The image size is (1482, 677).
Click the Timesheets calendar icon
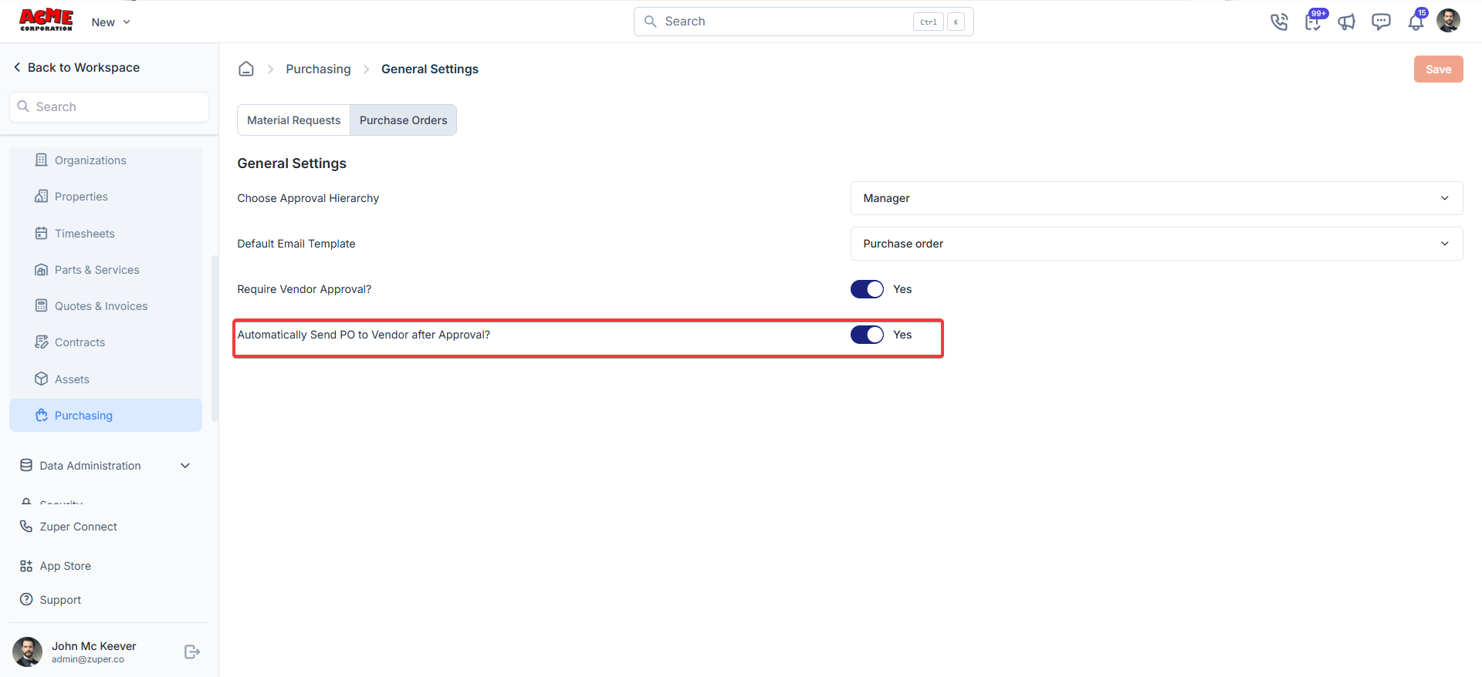42,233
